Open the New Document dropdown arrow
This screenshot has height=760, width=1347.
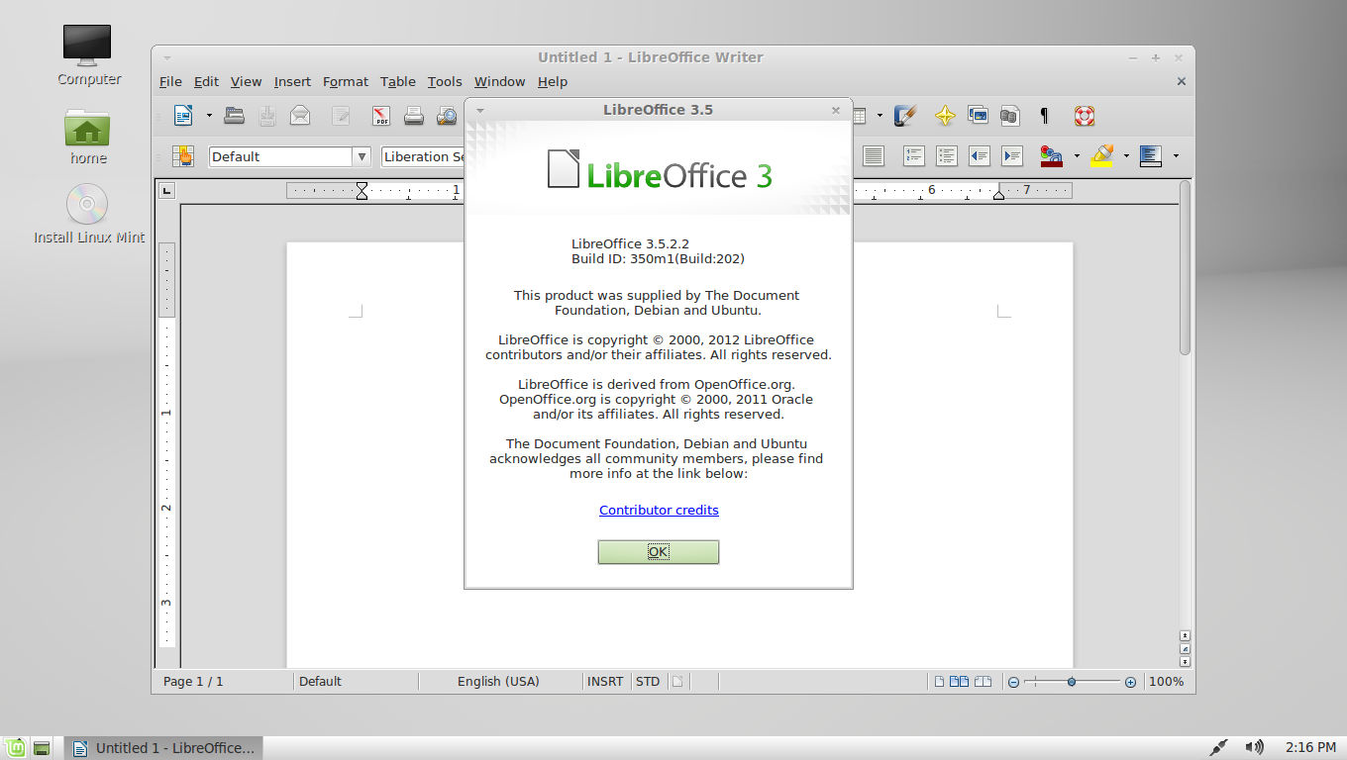tap(209, 116)
